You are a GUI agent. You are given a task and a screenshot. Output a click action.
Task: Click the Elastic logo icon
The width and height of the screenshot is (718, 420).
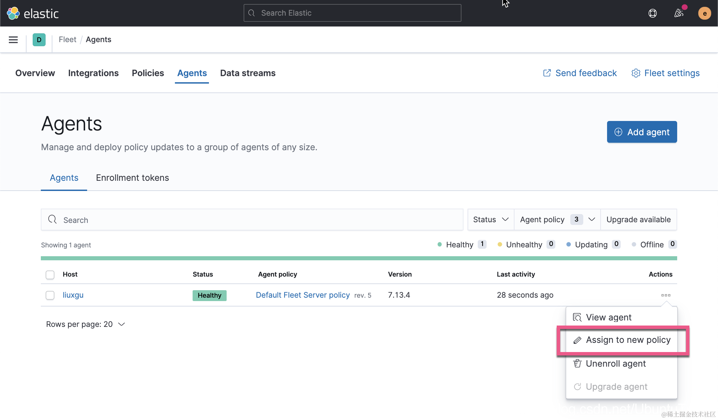point(13,13)
